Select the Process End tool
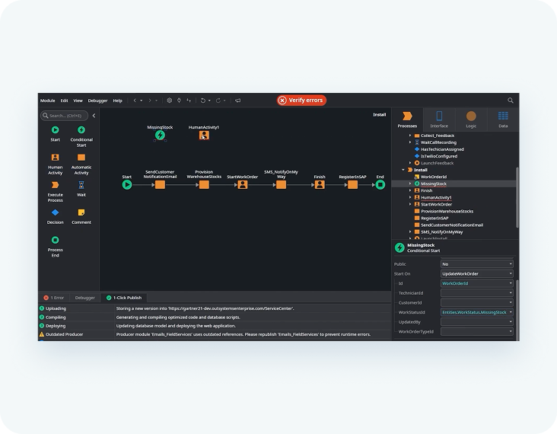This screenshot has width=557, height=434. click(56, 240)
